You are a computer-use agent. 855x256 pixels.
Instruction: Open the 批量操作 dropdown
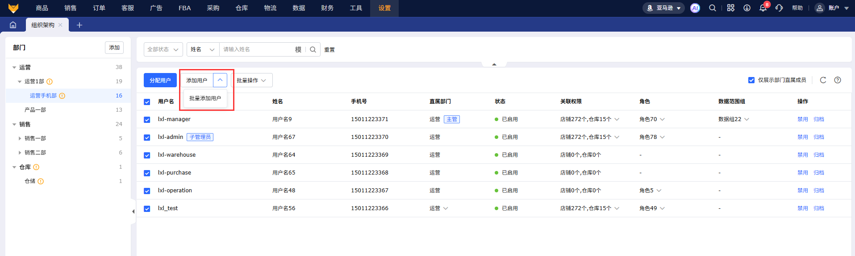[252, 81]
